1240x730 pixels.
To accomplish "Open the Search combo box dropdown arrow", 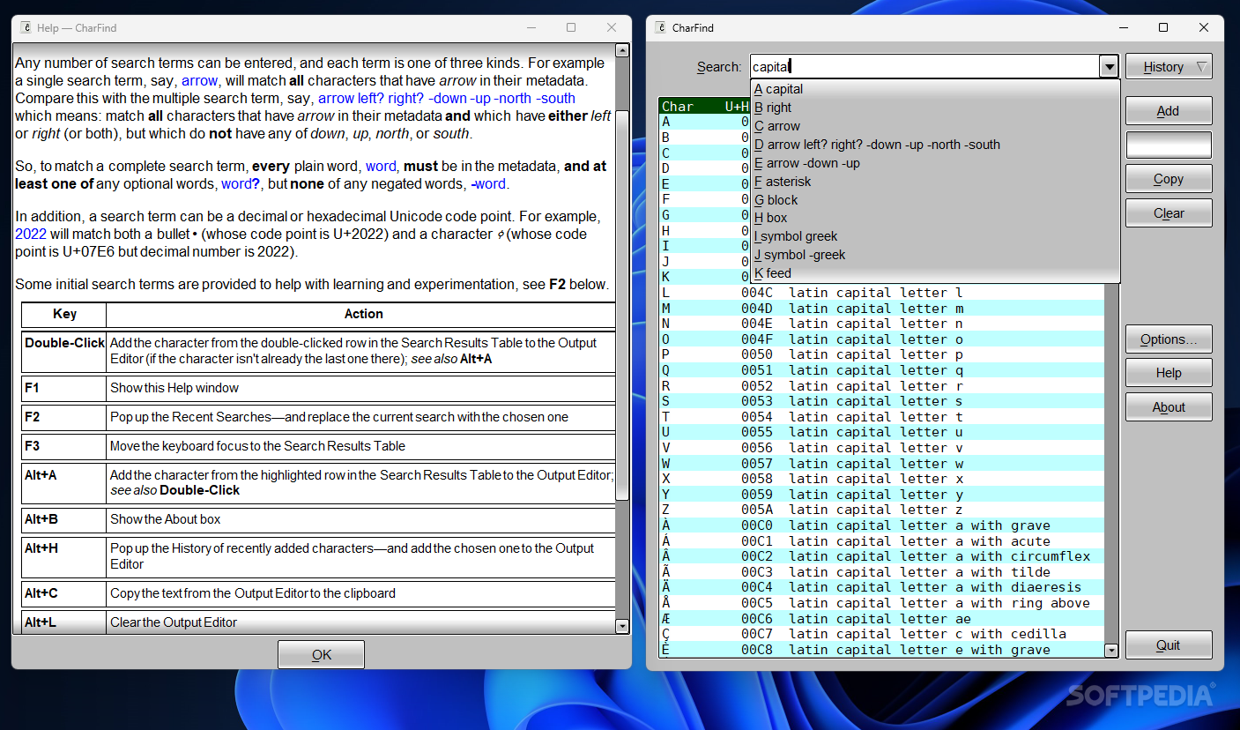I will pos(1109,67).
